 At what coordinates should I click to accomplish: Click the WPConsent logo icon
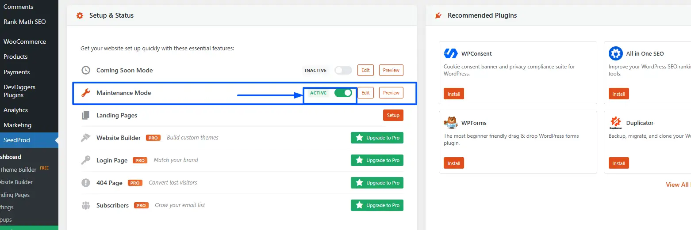(450, 53)
